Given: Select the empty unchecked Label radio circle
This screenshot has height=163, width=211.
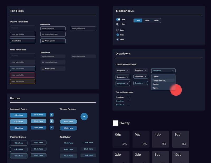Looking at the screenshot, I should [x=118, y=30].
